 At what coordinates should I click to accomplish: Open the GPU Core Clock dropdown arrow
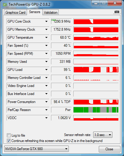click(x=46, y=21)
